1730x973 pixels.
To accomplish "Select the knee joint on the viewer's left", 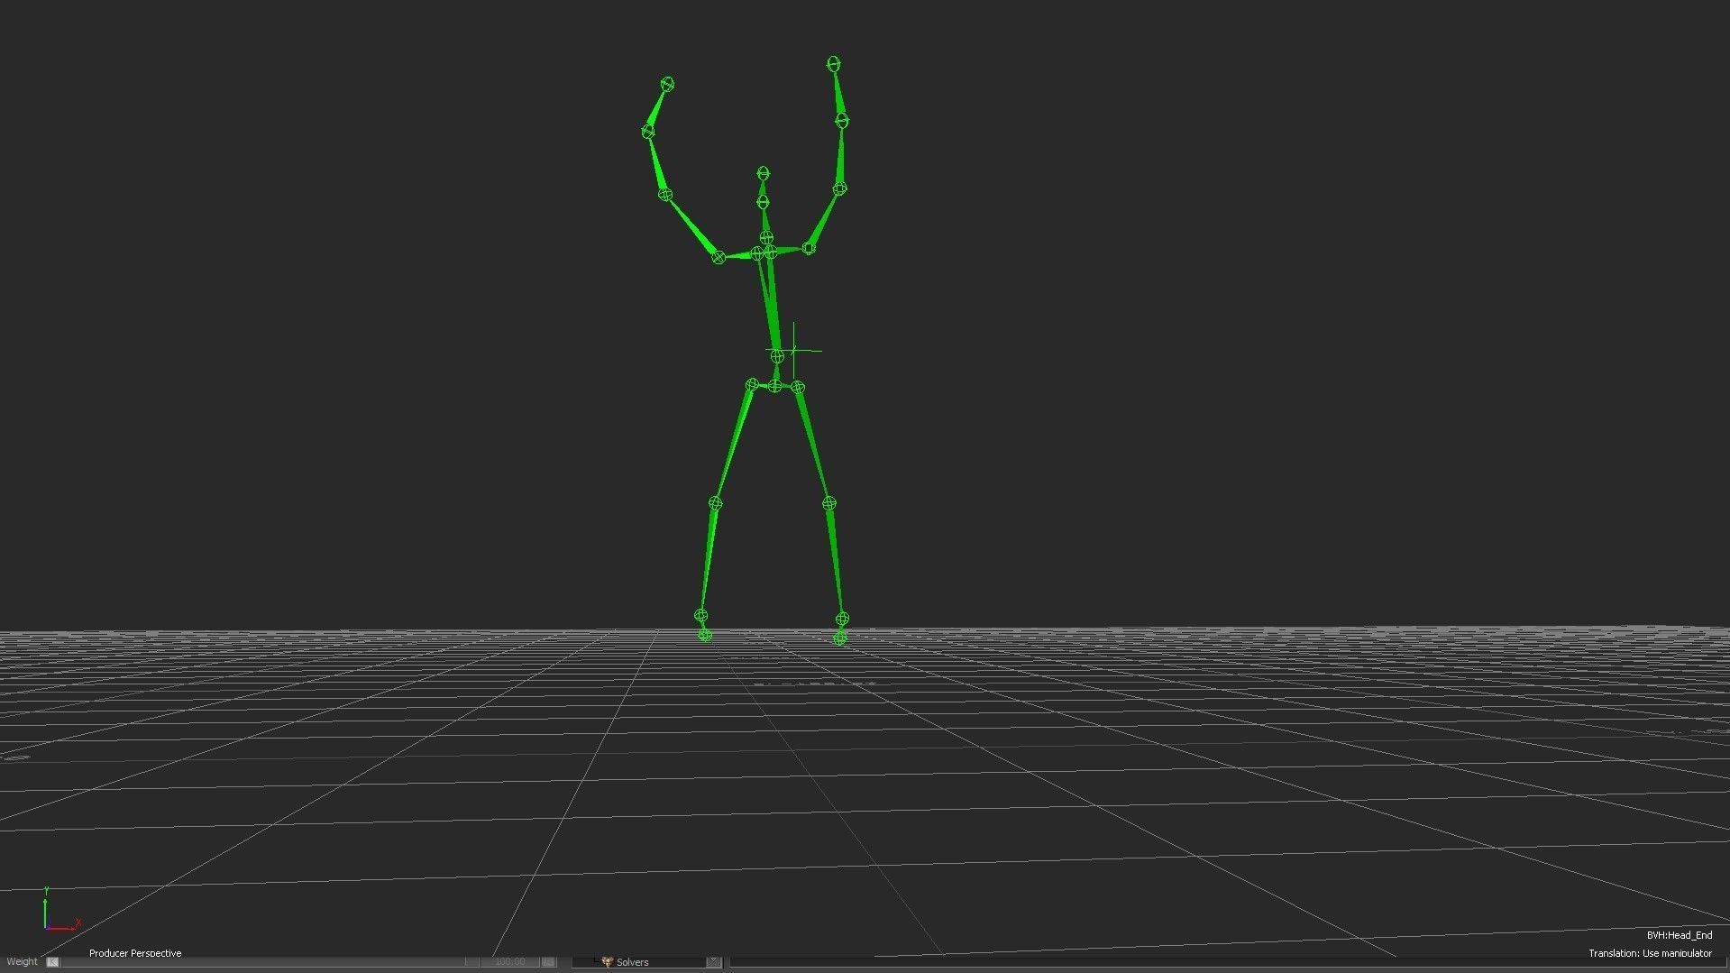I will pyautogui.click(x=715, y=503).
